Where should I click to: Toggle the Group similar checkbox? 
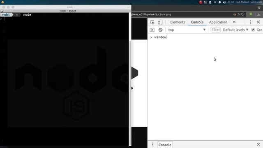click(253, 30)
